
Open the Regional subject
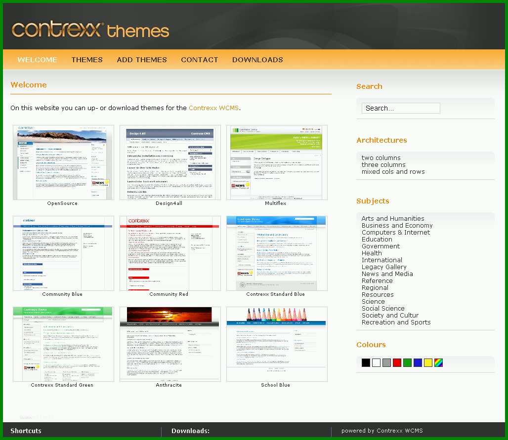tap(375, 287)
